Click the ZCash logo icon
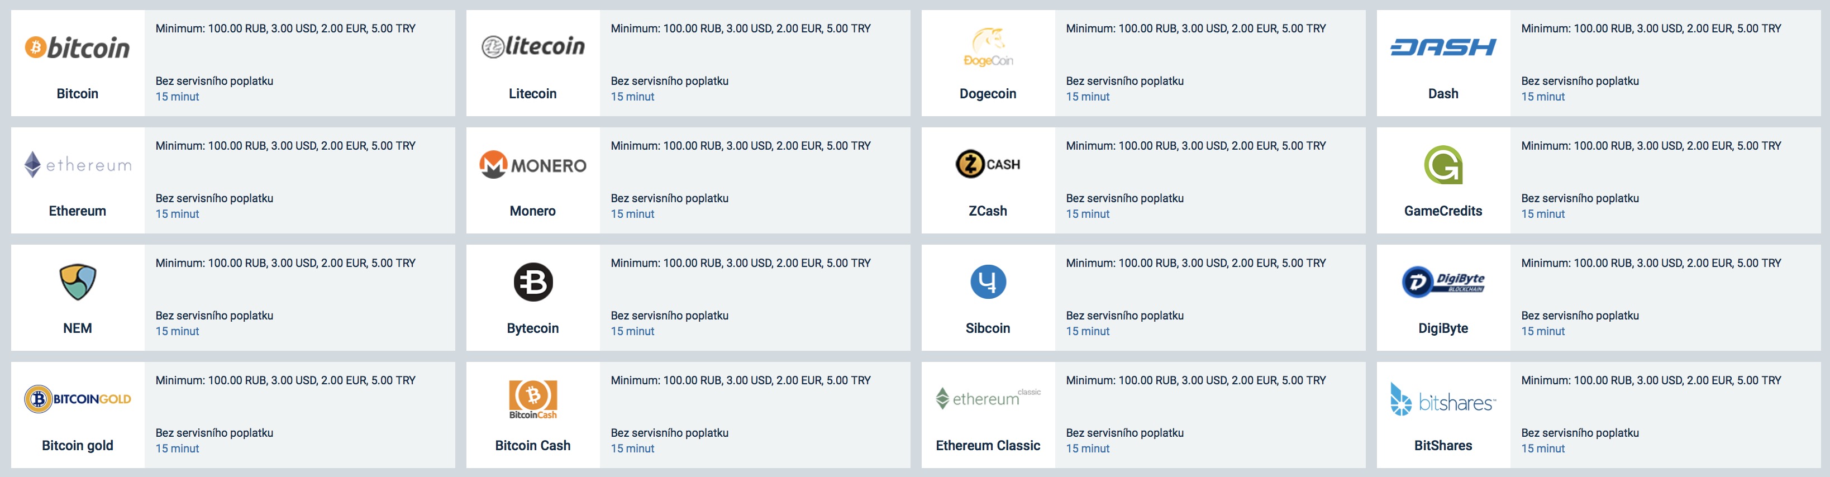1830x477 pixels. pos(988,165)
